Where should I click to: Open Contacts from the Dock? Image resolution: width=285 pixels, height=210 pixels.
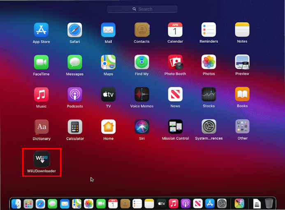tap(125, 204)
